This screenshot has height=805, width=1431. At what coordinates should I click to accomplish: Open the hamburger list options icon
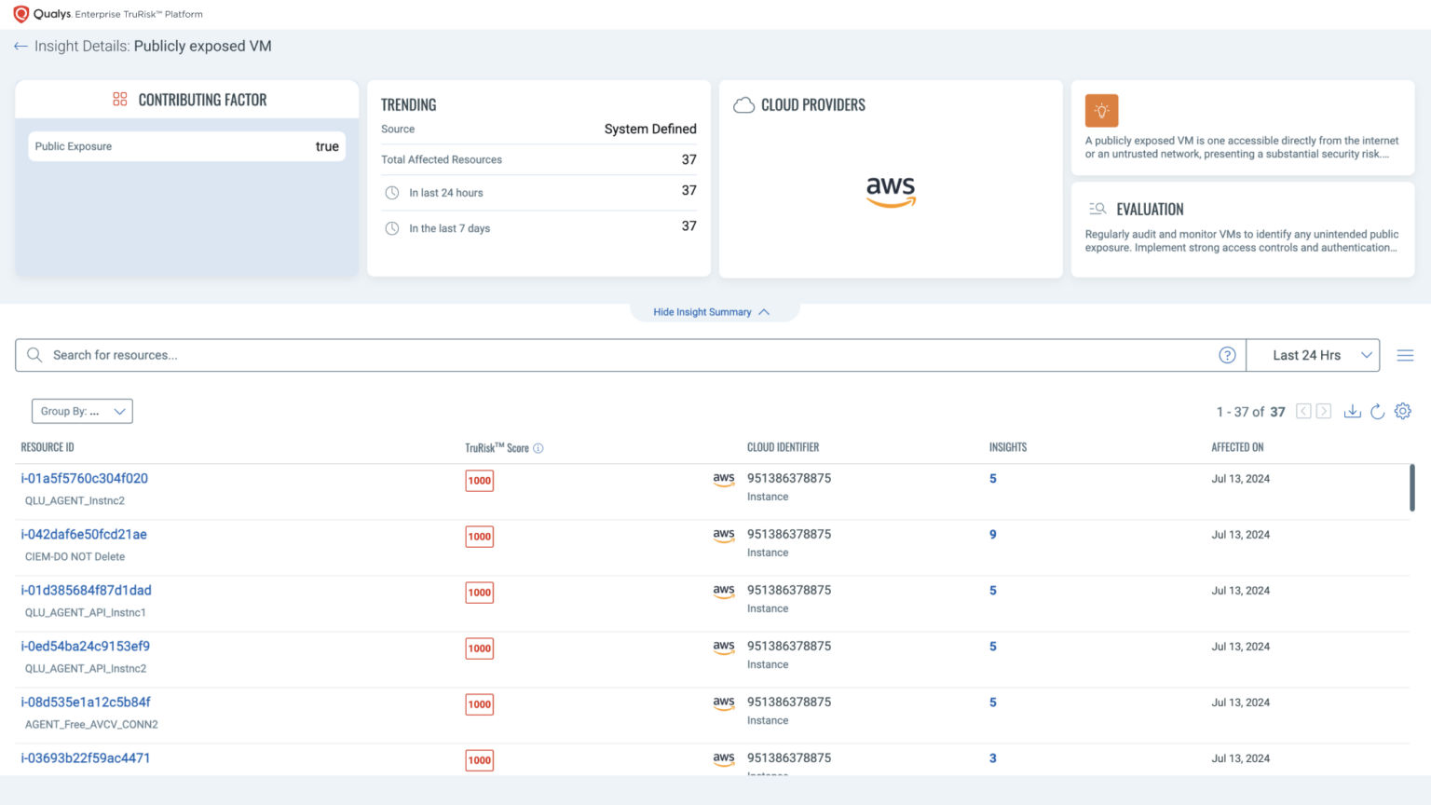coord(1406,355)
